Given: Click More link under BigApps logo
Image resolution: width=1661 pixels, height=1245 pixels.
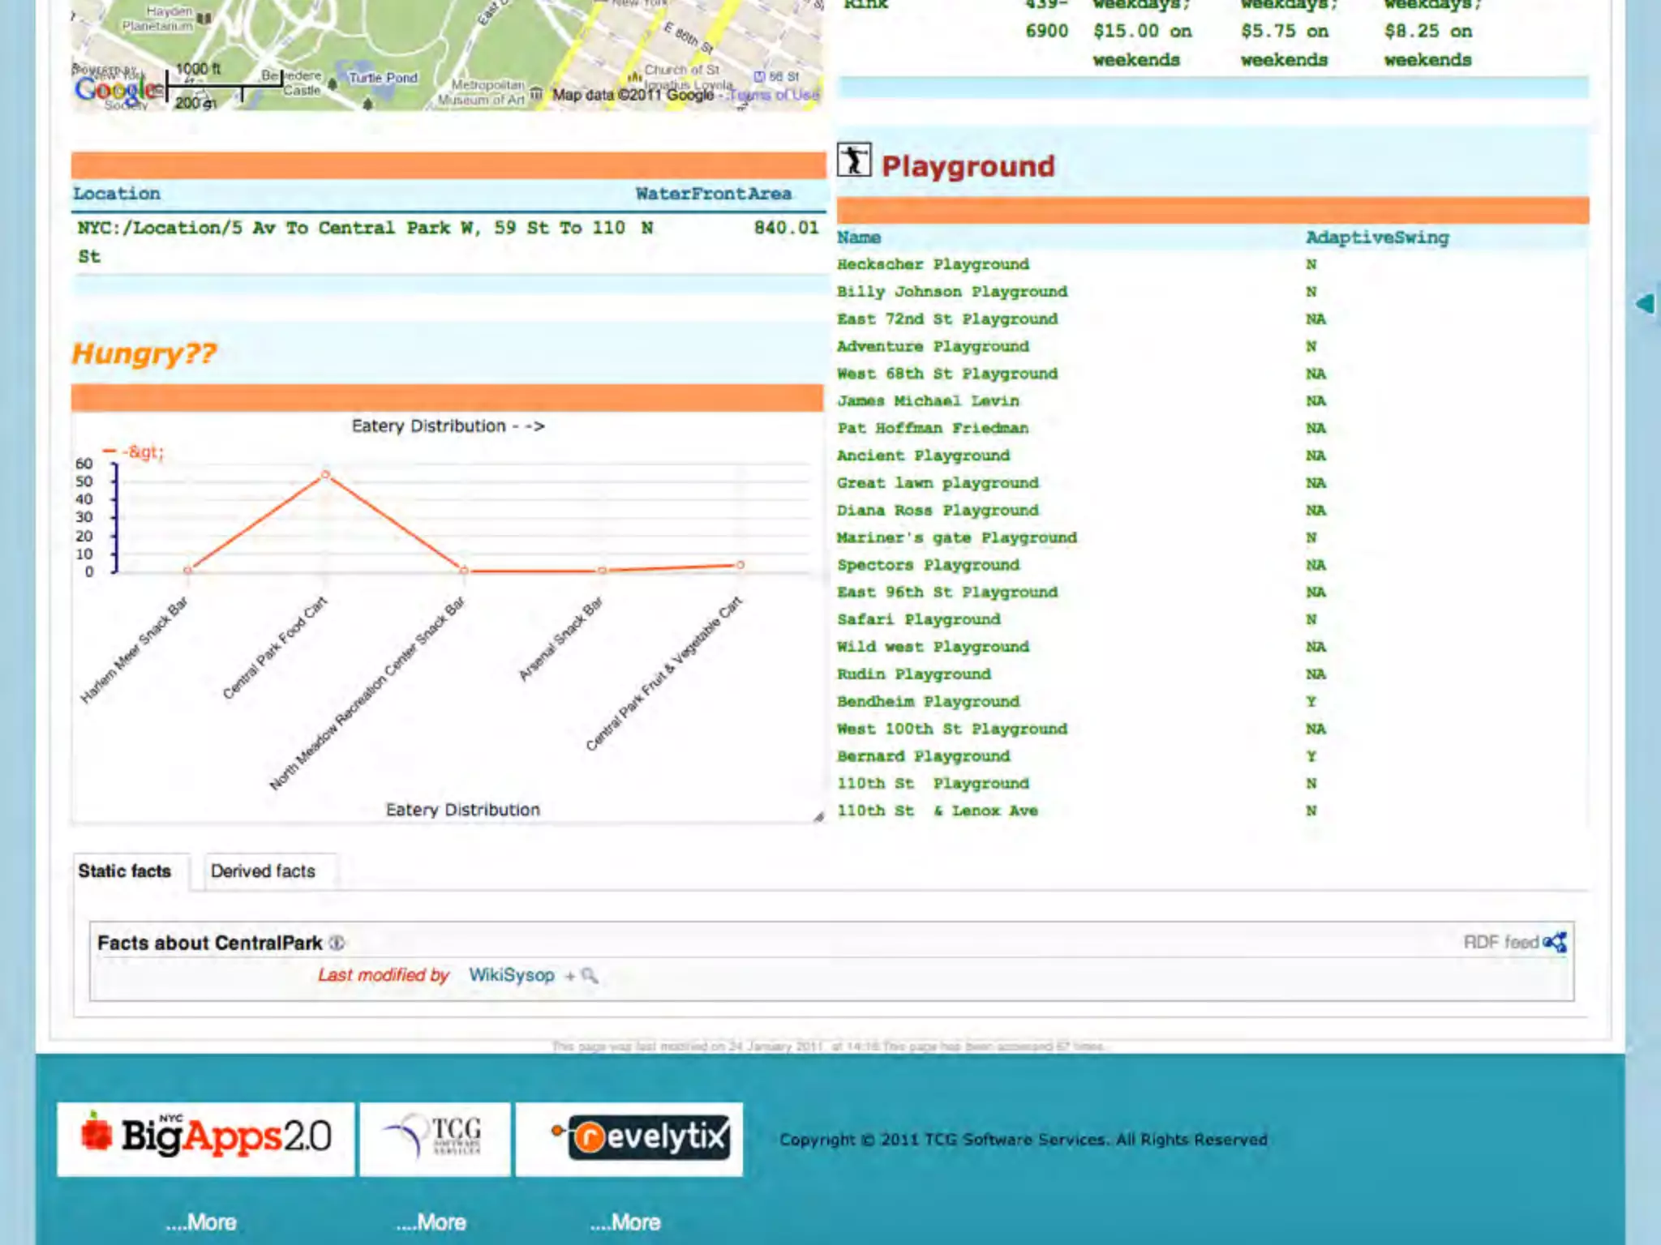Looking at the screenshot, I should (x=201, y=1221).
